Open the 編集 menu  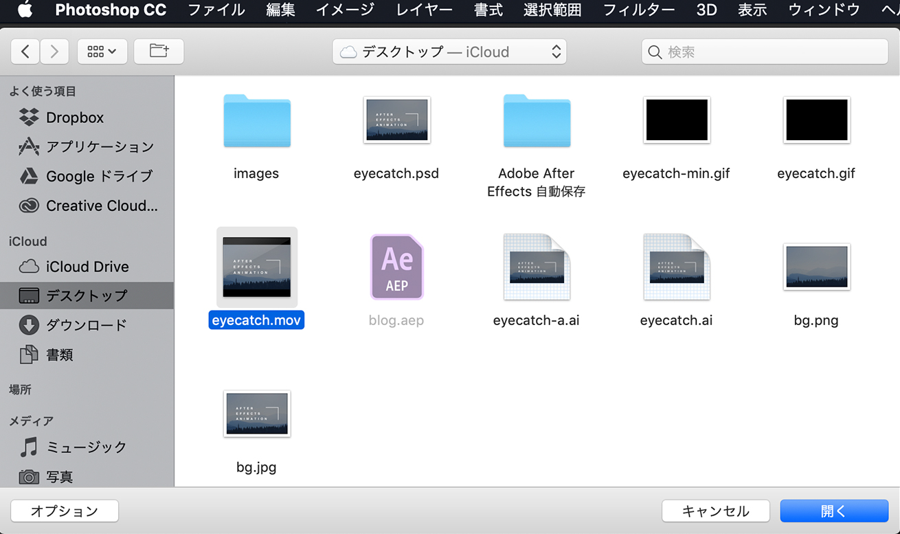[x=281, y=10]
